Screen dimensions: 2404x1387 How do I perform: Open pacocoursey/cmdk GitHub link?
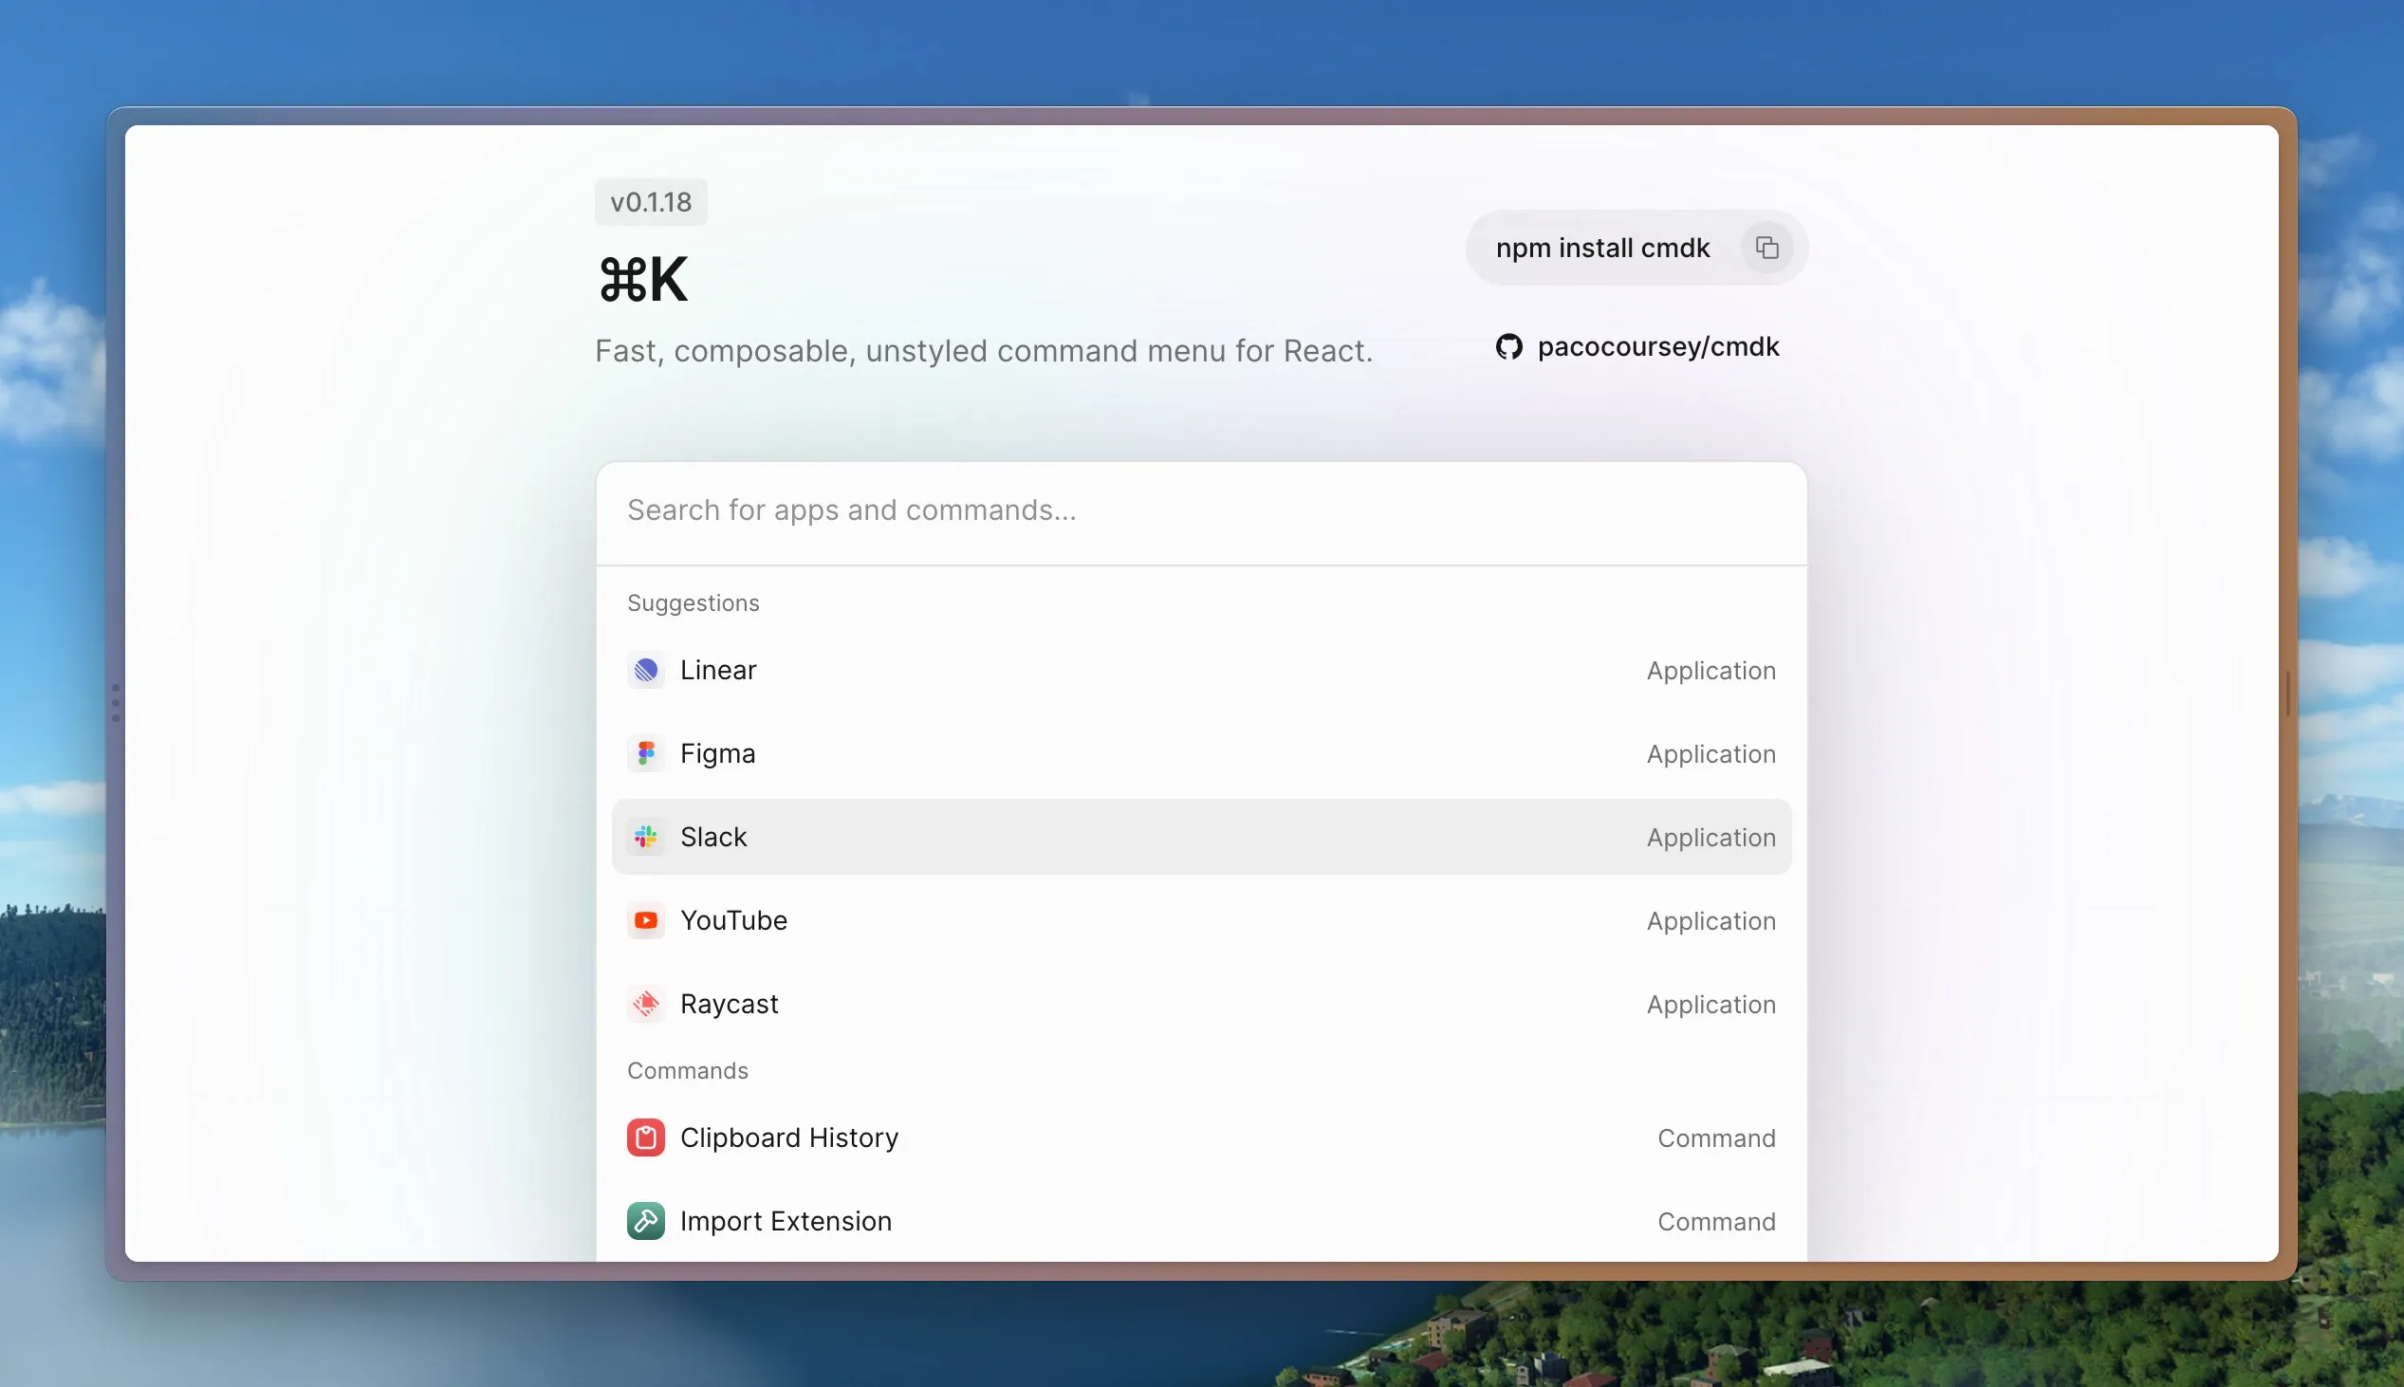click(1657, 347)
